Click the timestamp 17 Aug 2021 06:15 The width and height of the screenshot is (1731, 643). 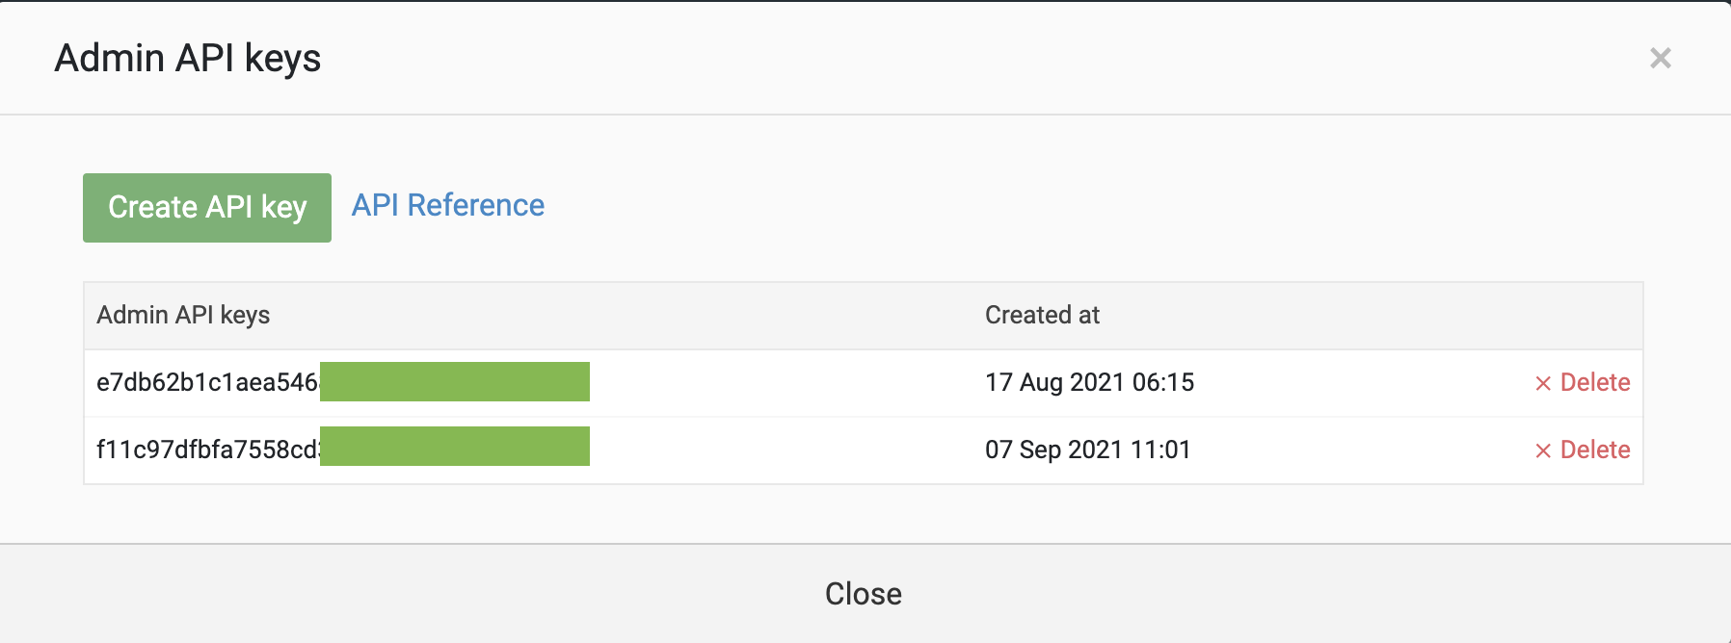1090,382
